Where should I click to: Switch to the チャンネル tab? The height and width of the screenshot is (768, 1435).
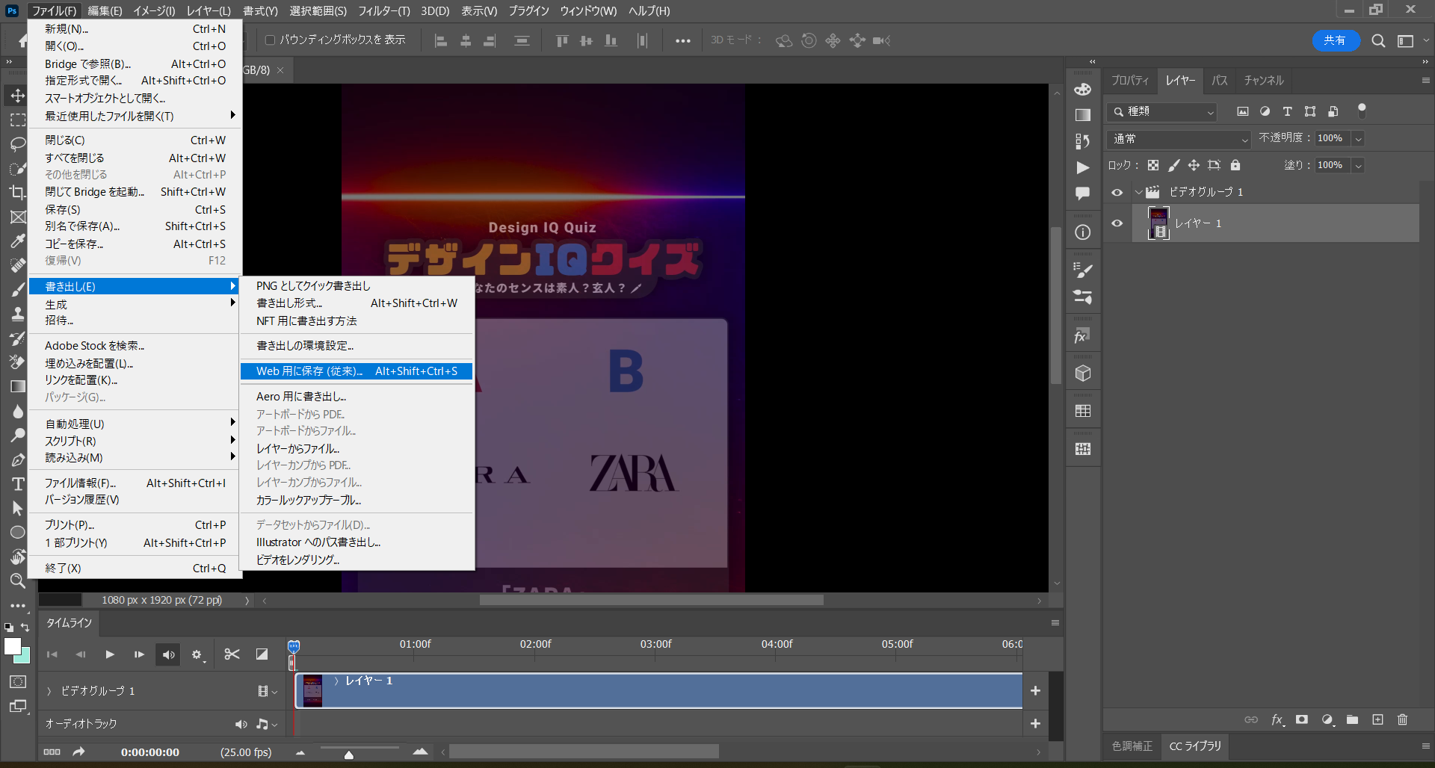pos(1265,81)
